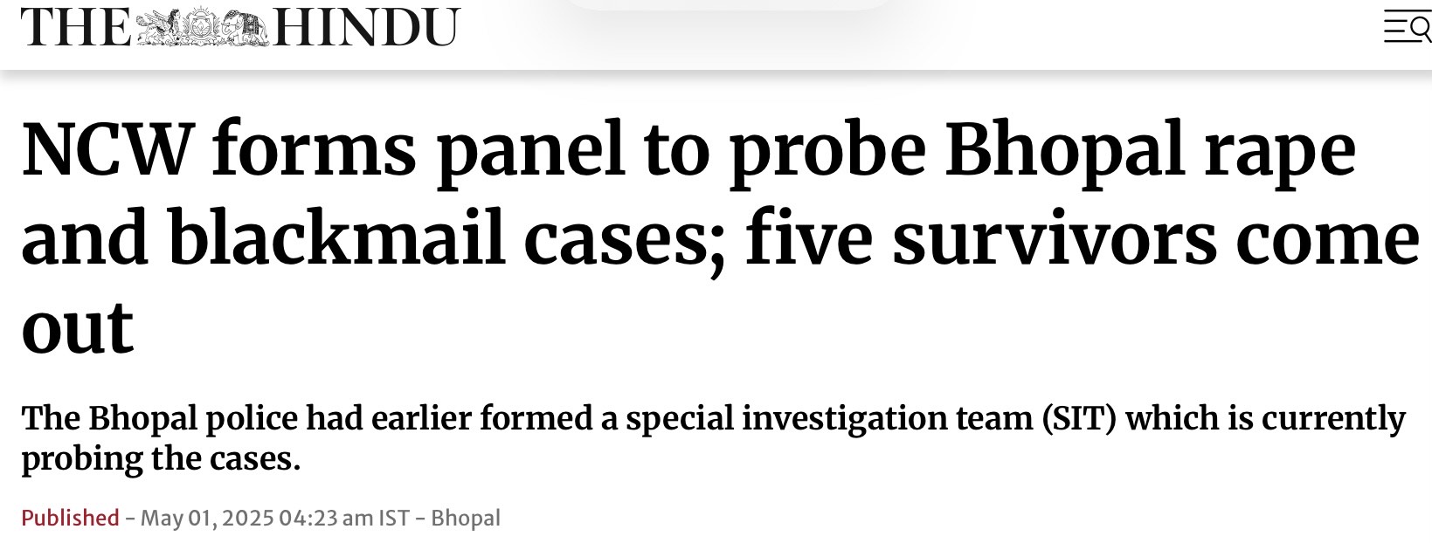Image resolution: width=1432 pixels, height=543 pixels.
Task: Click the "Bhopal" dateline location
Action: [x=466, y=518]
